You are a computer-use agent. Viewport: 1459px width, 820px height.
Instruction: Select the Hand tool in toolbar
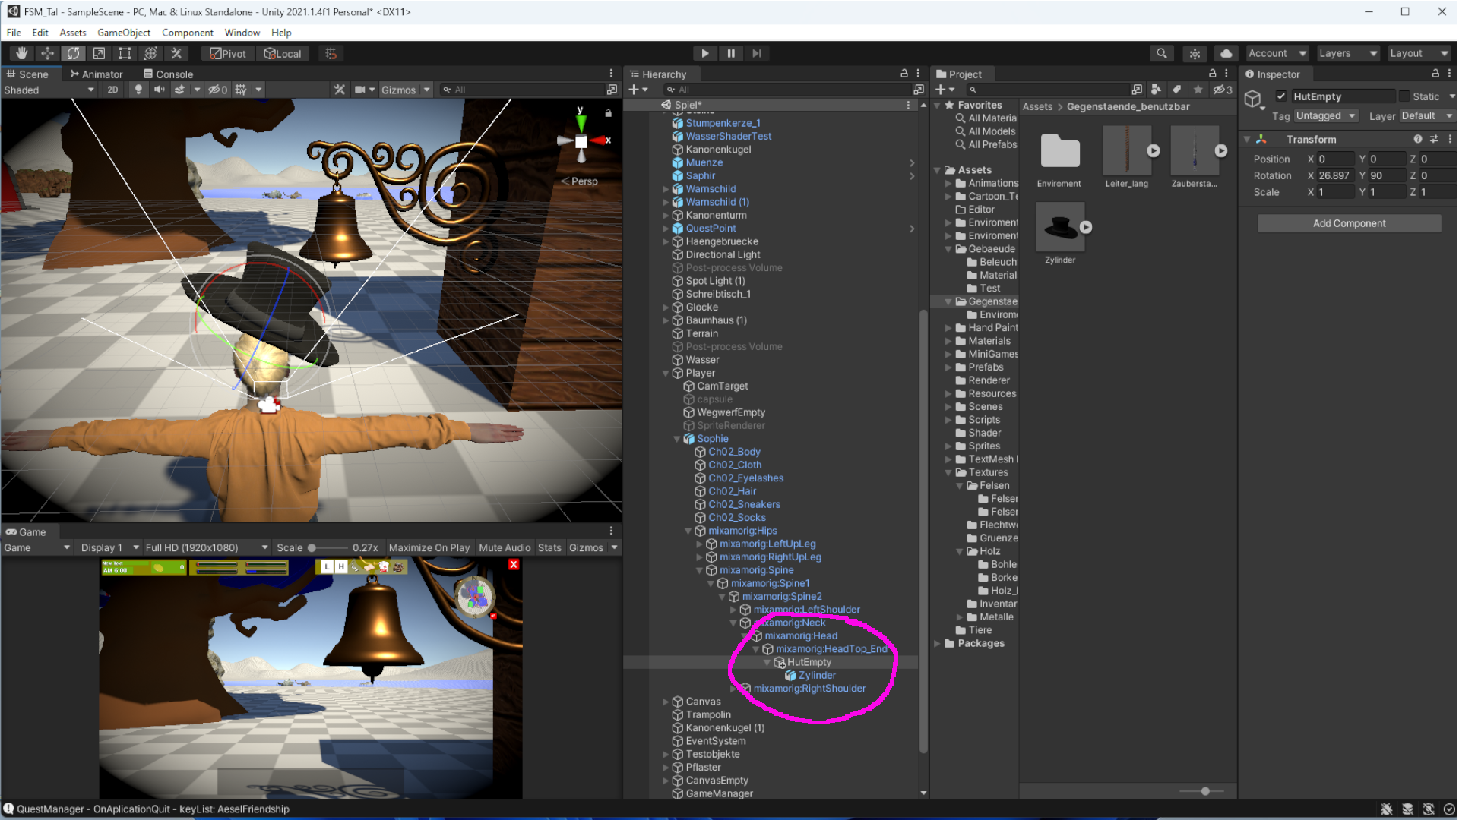coord(21,53)
